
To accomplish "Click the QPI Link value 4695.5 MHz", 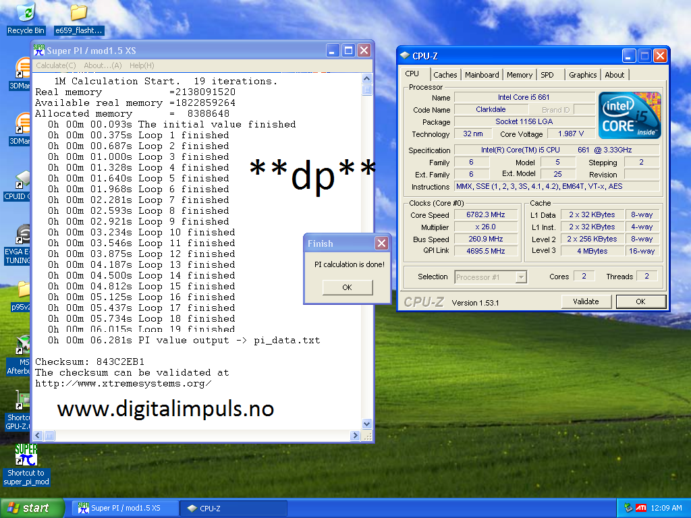I will pos(486,251).
